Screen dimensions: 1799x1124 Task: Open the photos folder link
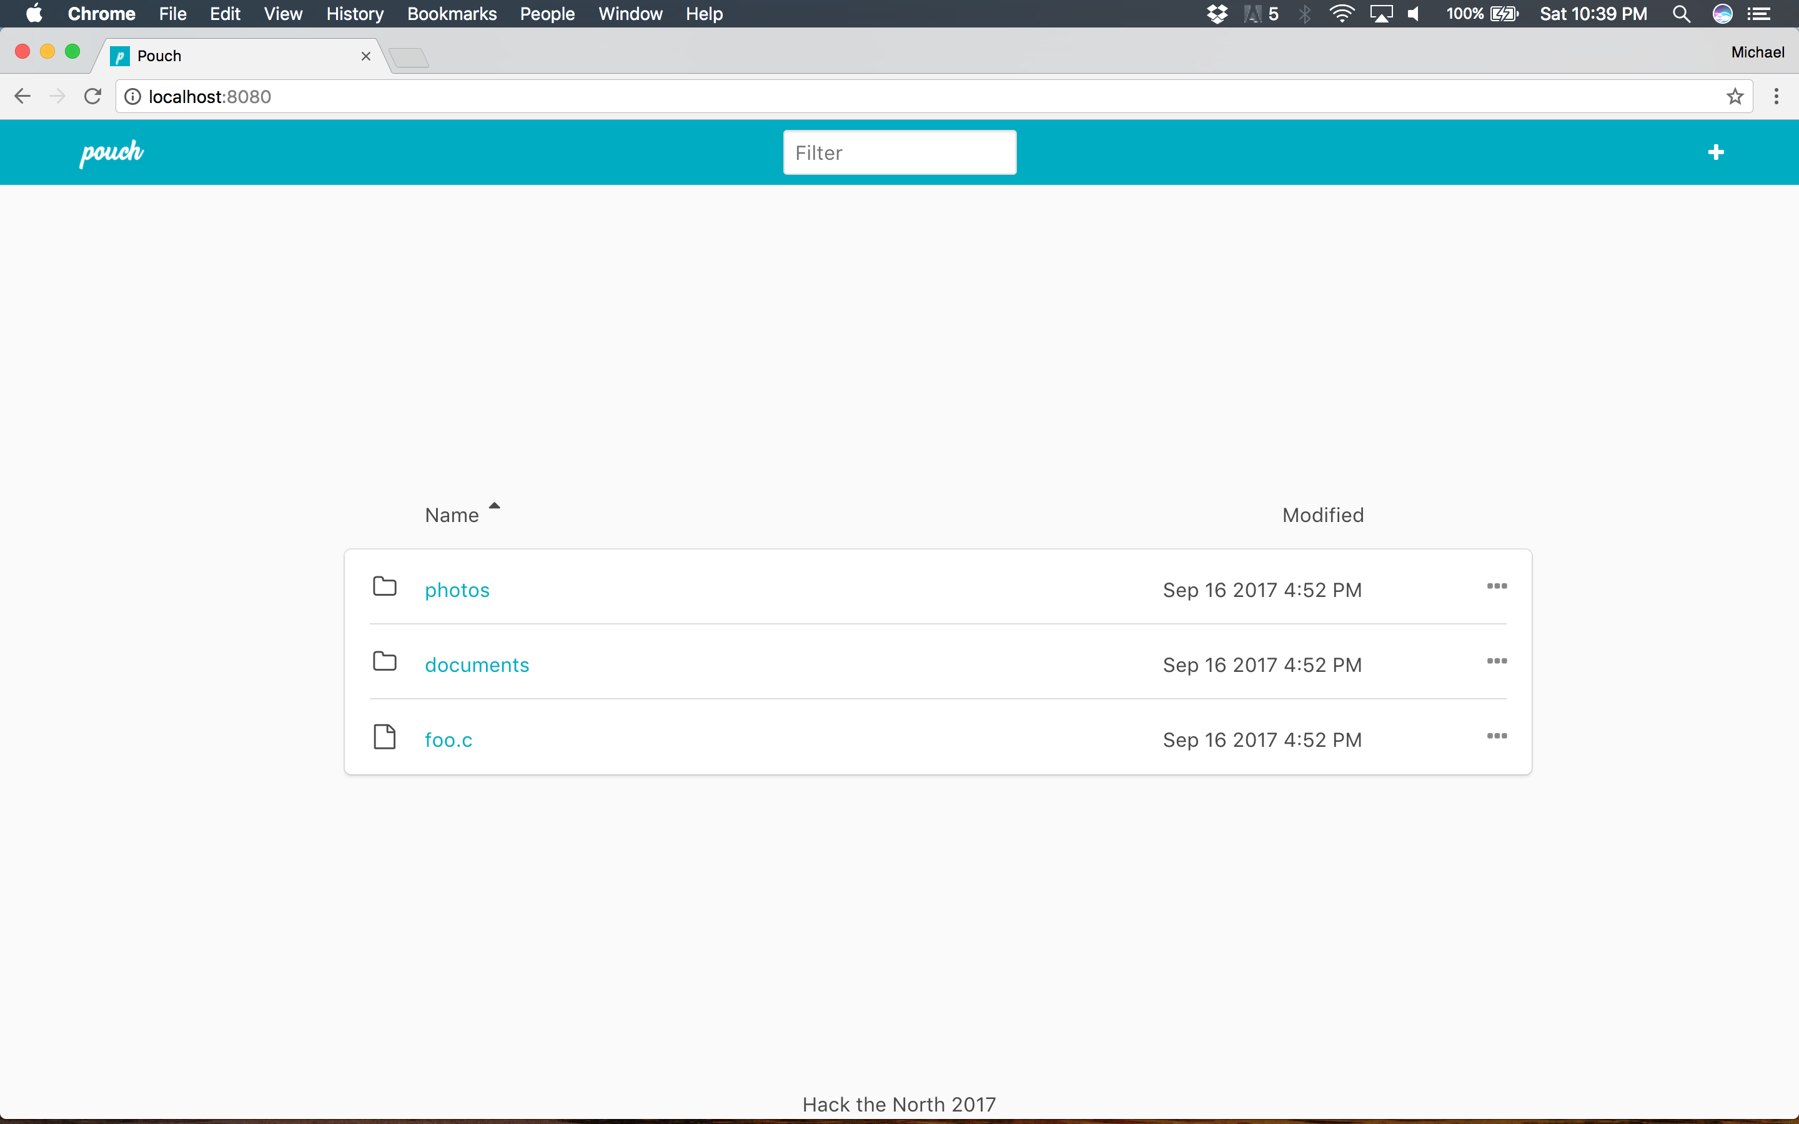457,590
